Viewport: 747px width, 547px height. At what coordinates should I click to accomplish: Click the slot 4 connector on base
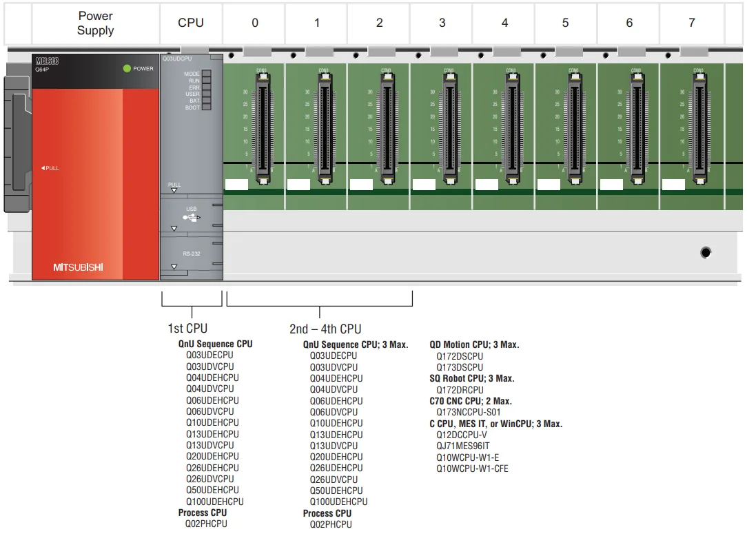tap(511, 128)
